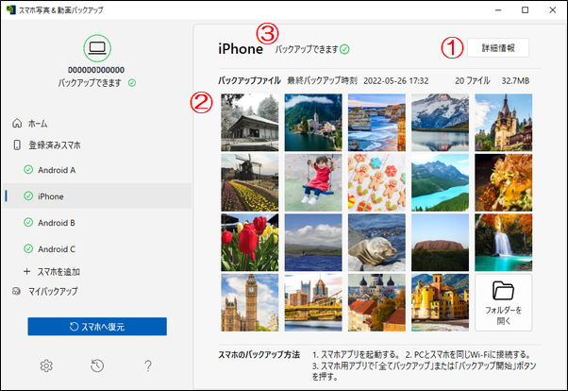The image size is (568, 391).
Task: Select iPhone device in sidebar
Action: tap(97, 196)
